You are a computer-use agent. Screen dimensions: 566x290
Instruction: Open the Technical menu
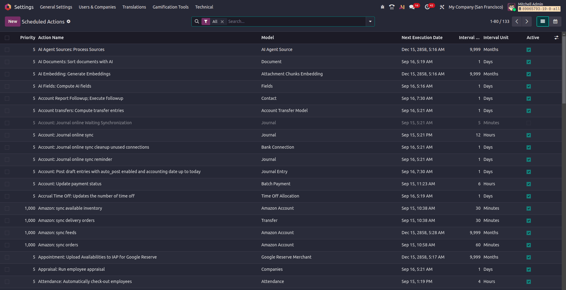(x=204, y=7)
